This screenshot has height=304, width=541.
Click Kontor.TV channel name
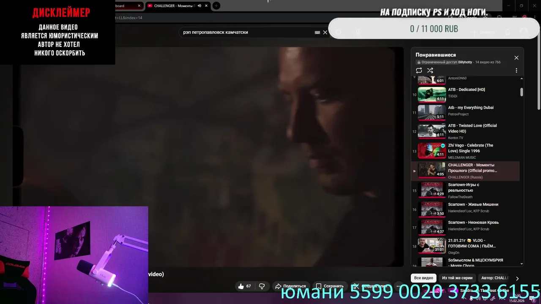click(456, 138)
